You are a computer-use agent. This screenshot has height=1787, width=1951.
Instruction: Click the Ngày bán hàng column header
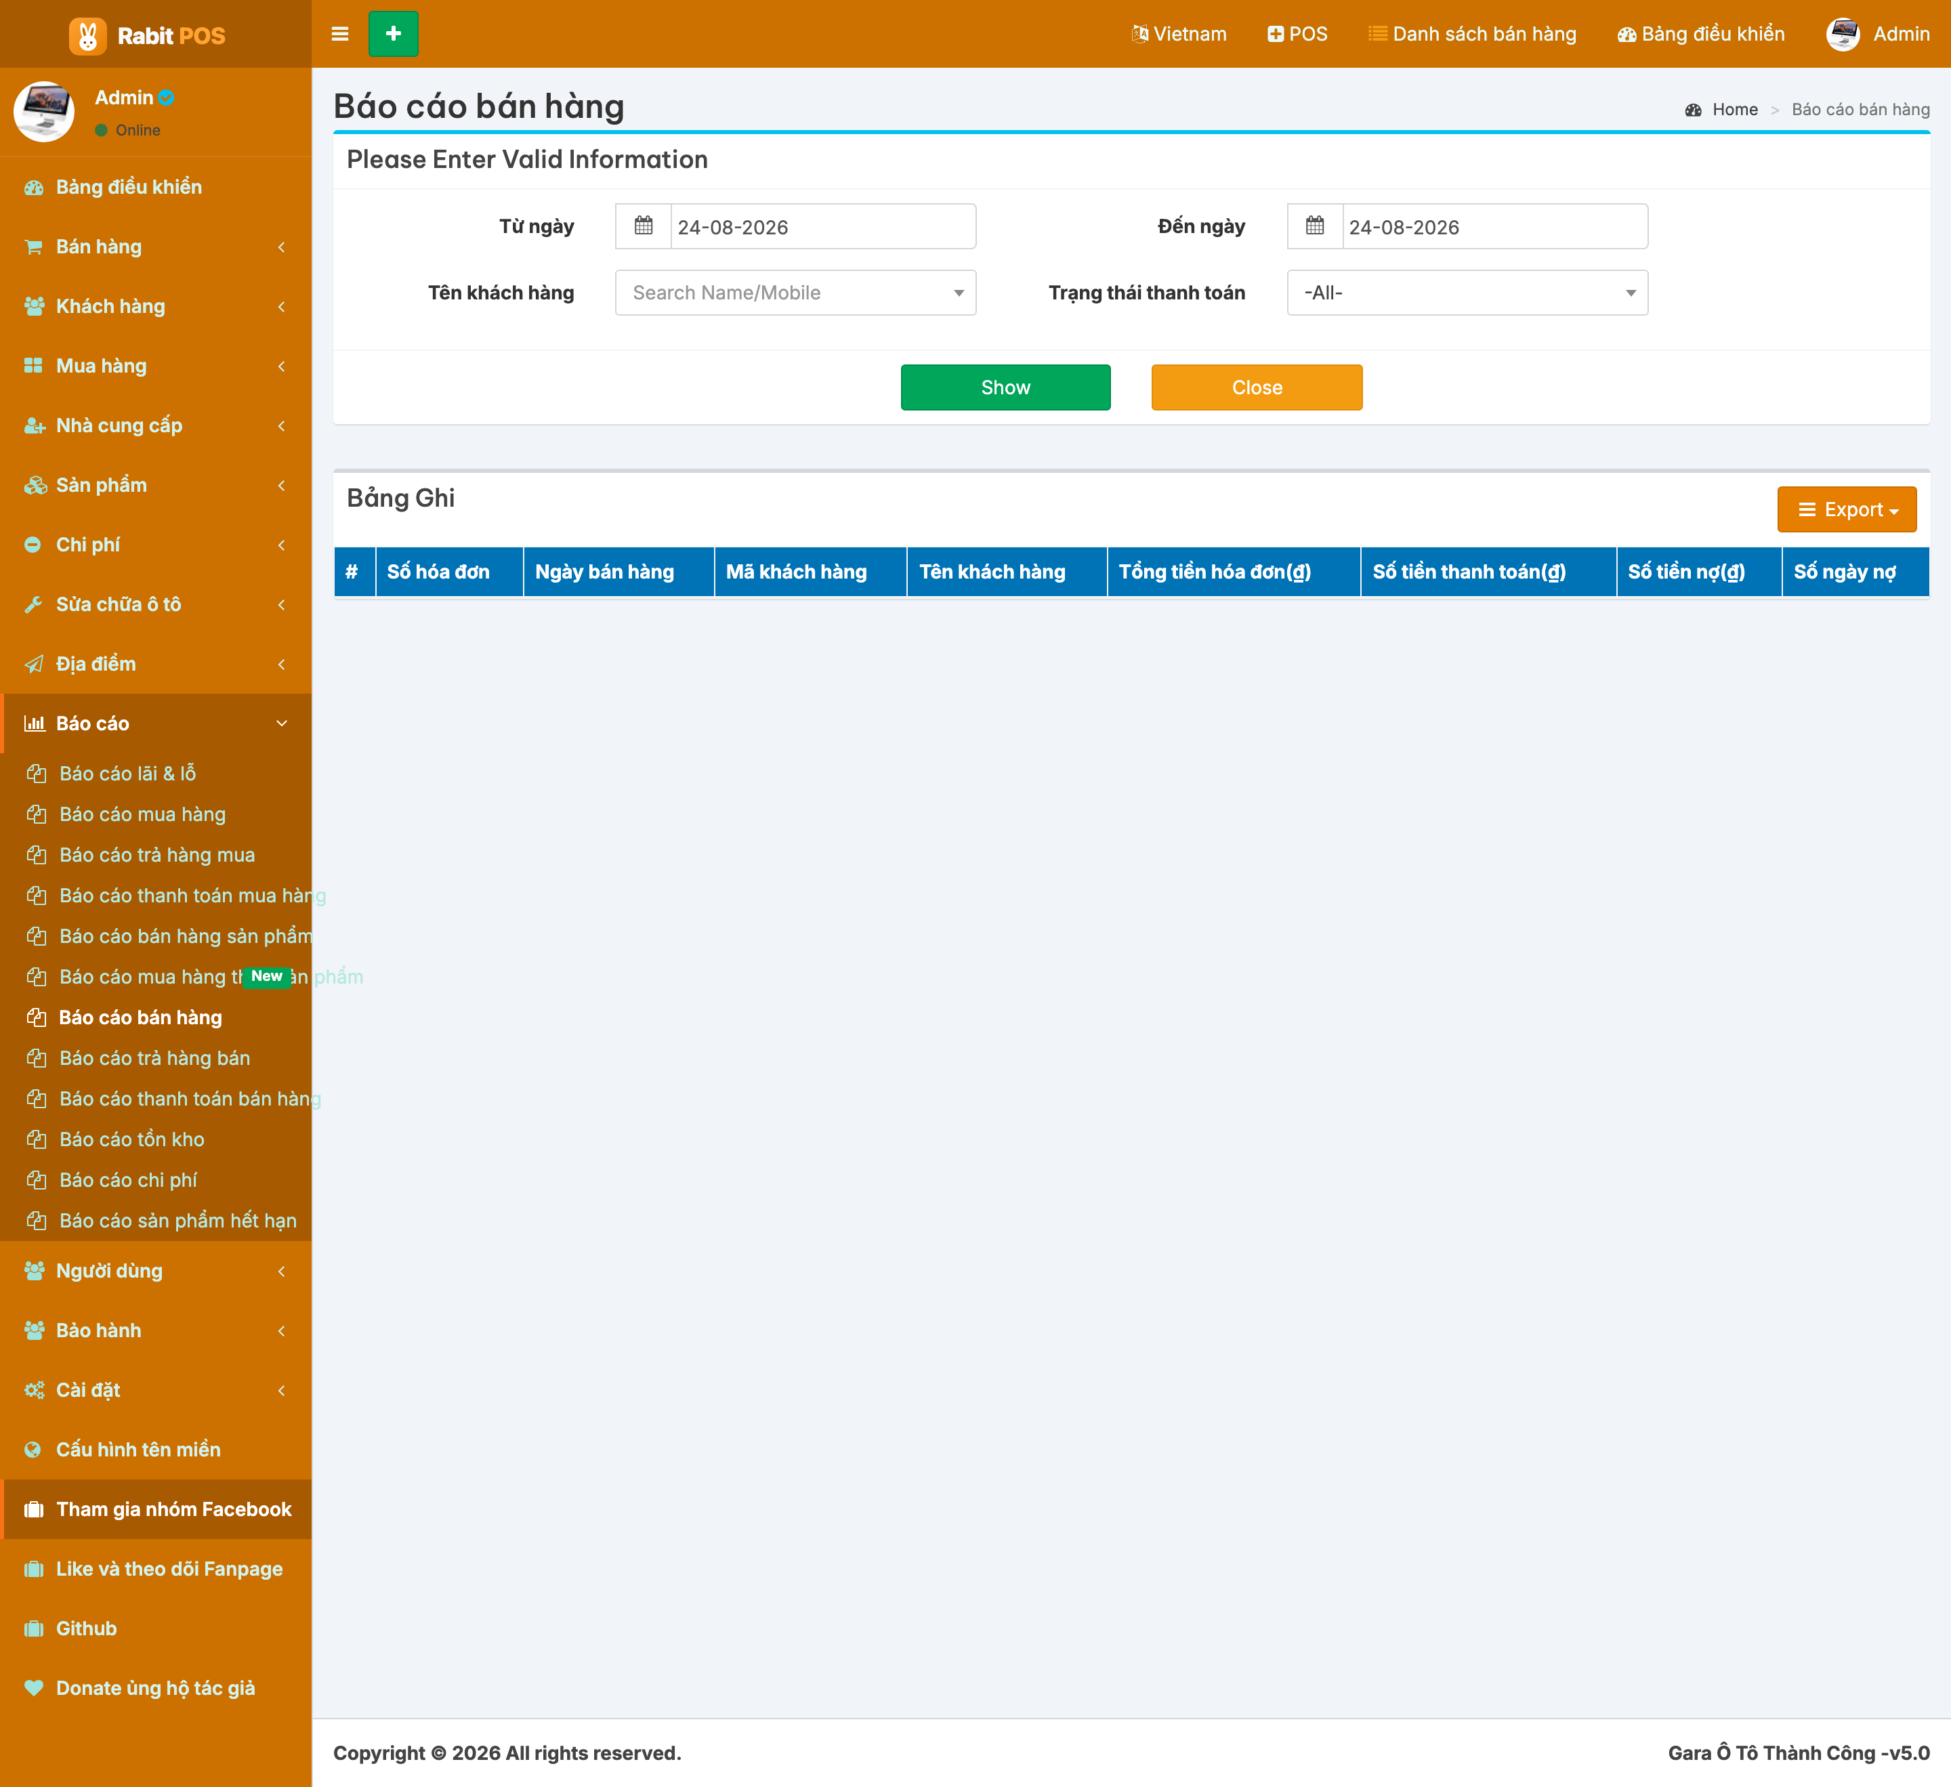coord(618,572)
